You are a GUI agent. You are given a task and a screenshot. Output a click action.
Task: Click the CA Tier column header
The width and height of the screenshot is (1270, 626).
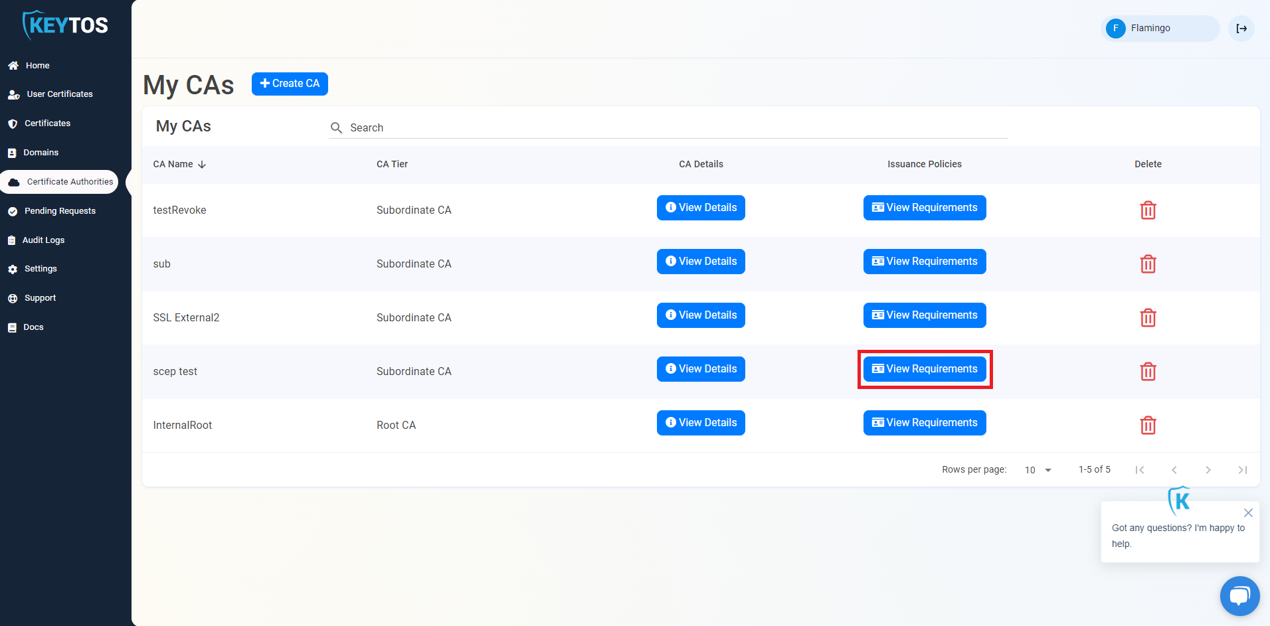point(392,164)
